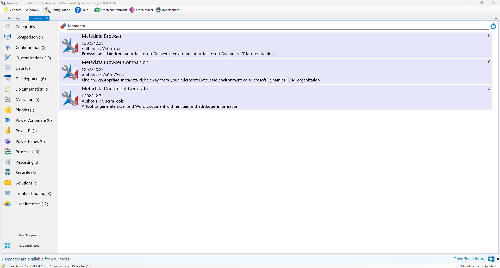
Task: Select the Power Automate category icon
Action: click(x=8, y=120)
